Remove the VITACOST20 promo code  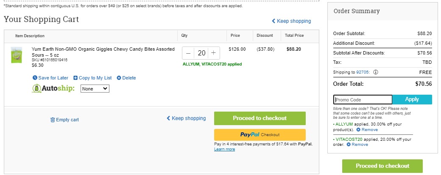point(357,145)
